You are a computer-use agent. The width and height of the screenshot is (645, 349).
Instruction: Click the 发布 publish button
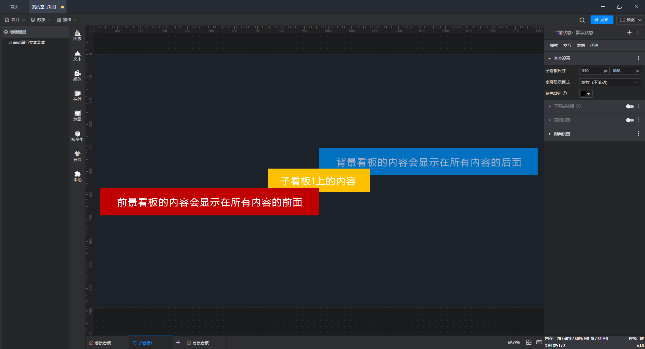click(x=602, y=20)
